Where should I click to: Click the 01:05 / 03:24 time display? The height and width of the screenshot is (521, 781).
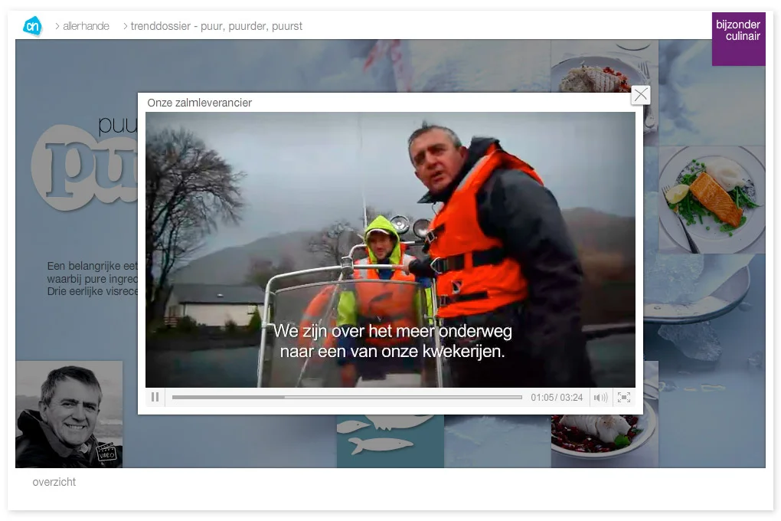click(557, 398)
